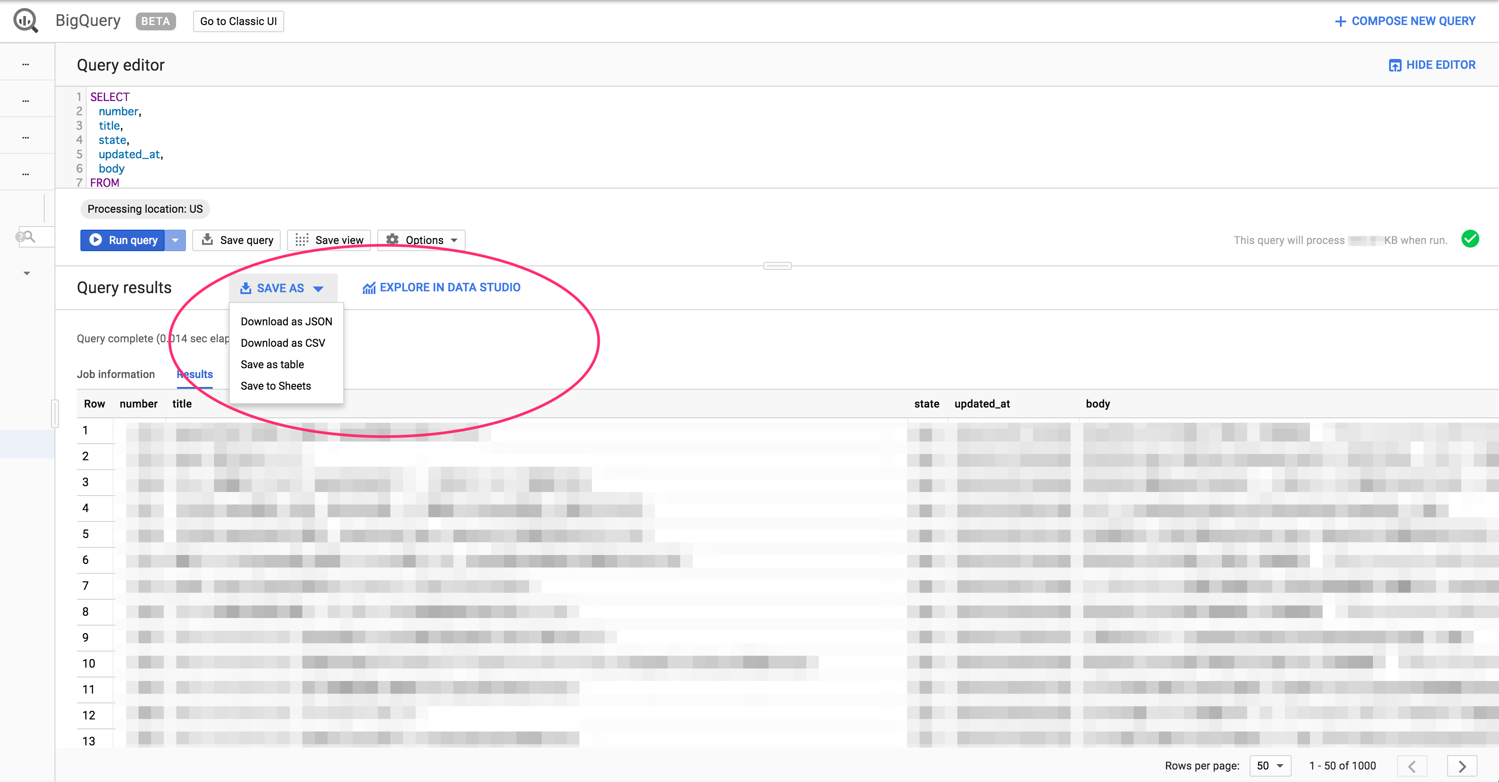Viewport: 1499px width, 782px height.
Task: Expand the sidebar collapse arrow
Action: tap(27, 273)
